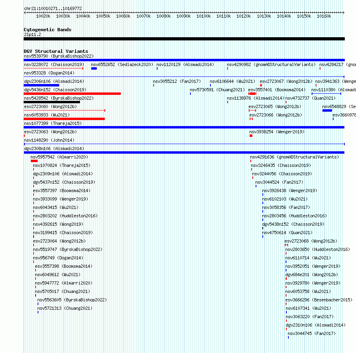
Task: Open variant nsv5563605 (ByrskaBishop2022)
Action: (x=72, y=300)
